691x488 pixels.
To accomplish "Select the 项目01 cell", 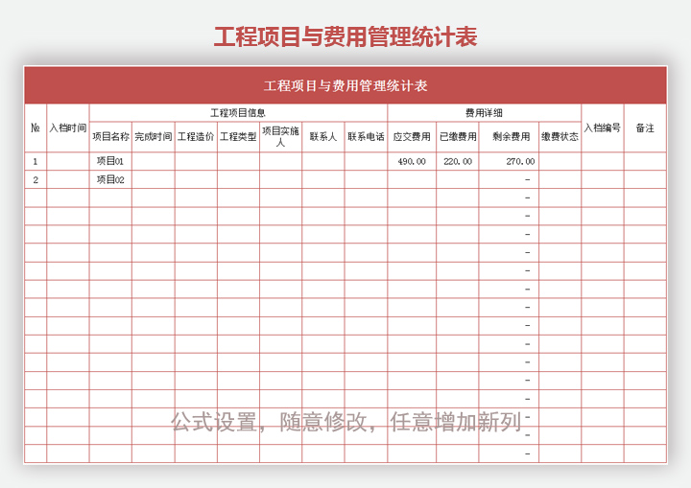I will pos(110,161).
